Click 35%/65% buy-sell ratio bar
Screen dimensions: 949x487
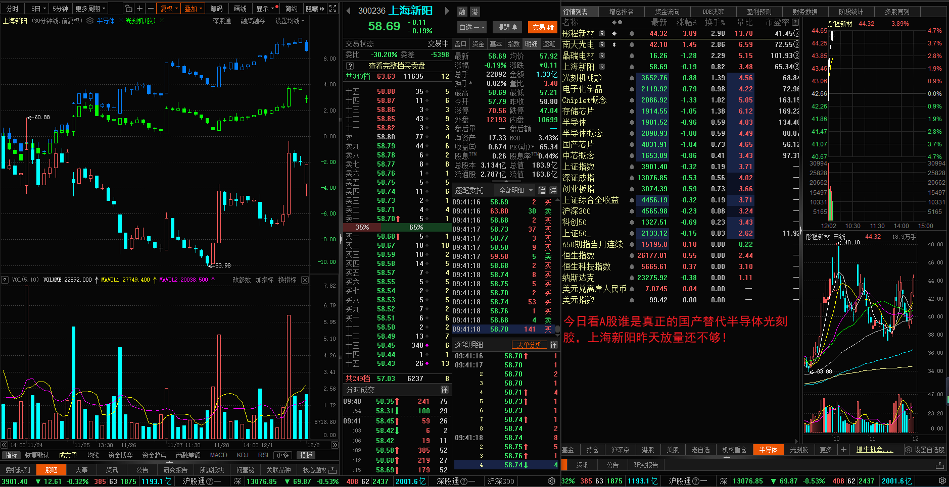397,228
